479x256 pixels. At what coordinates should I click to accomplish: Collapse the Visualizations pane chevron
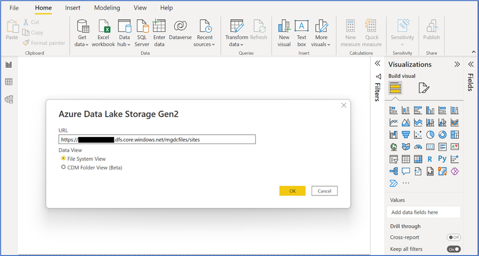[457, 64]
